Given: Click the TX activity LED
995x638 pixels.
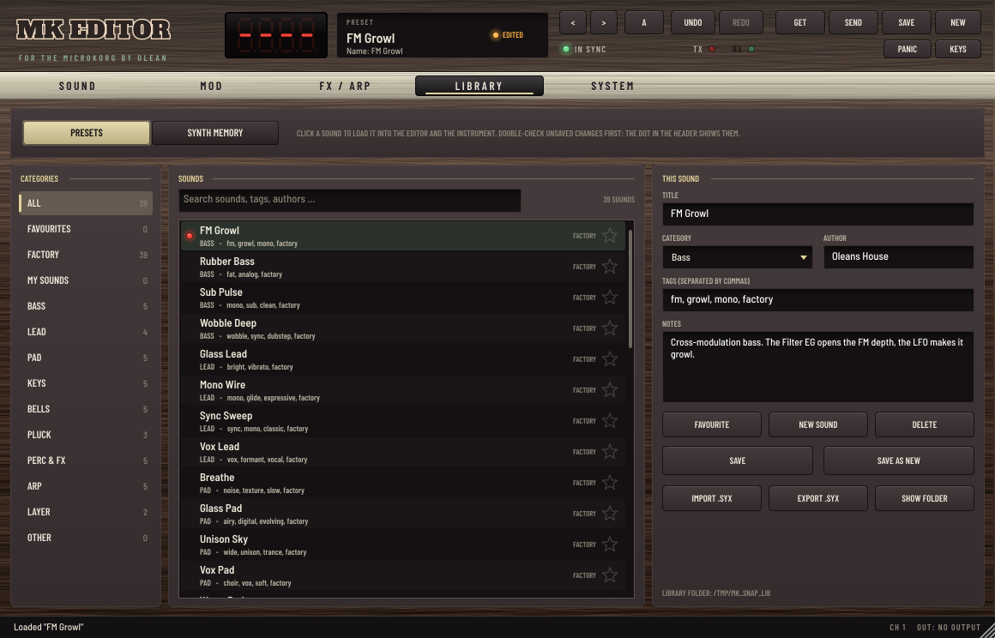Looking at the screenshot, I should tap(712, 49).
